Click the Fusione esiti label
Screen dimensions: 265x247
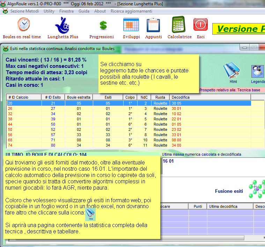(x=229, y=191)
